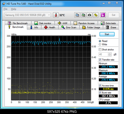Copy info to clipboard icon
The height and width of the screenshot is (114, 124).
(77, 15)
